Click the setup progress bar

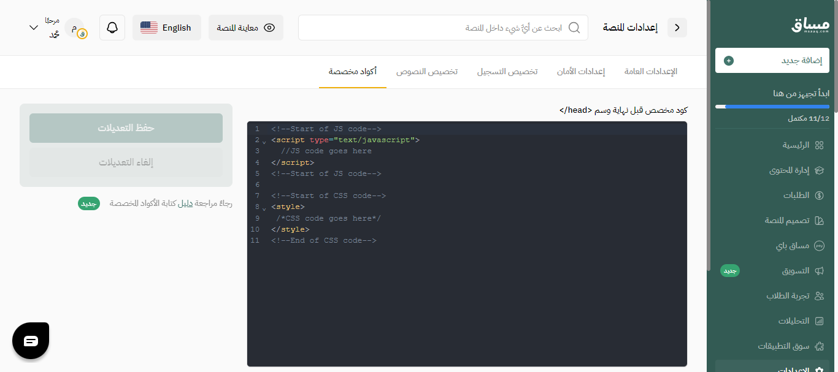coord(772,107)
